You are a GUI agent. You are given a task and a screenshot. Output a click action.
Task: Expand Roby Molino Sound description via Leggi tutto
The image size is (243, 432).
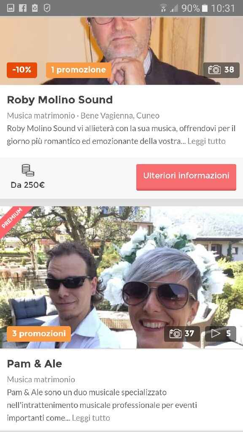click(x=206, y=141)
